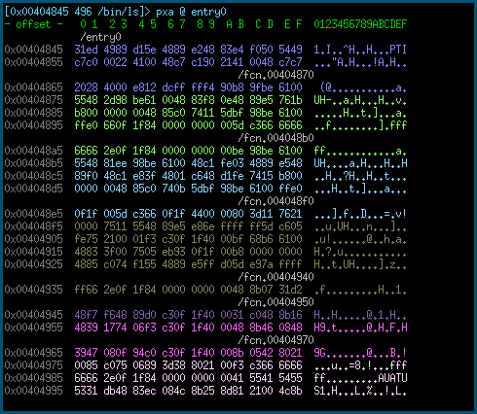The width and height of the screenshot is (477, 414).
Task: Click offset address 0x00404845
Action: 33,50
